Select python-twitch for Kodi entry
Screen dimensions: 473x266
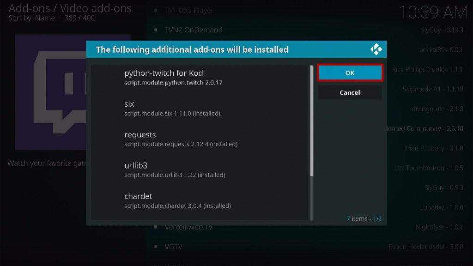pyautogui.click(x=200, y=78)
